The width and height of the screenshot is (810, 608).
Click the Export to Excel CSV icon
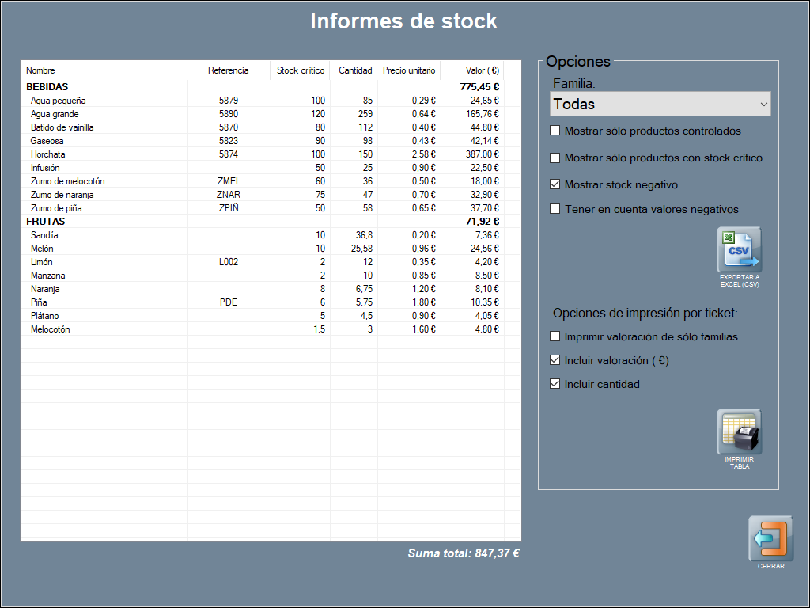[x=739, y=250]
